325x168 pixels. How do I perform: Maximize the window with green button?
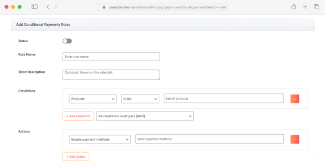[x=20, y=7]
